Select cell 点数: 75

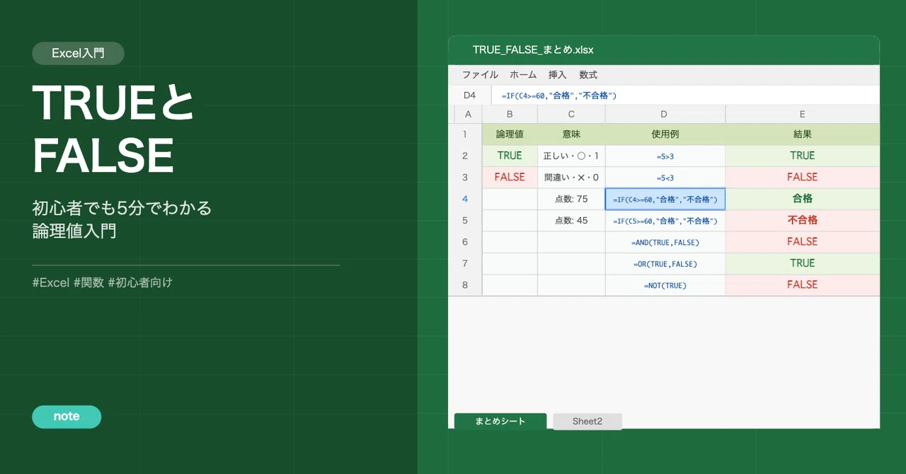click(x=571, y=199)
